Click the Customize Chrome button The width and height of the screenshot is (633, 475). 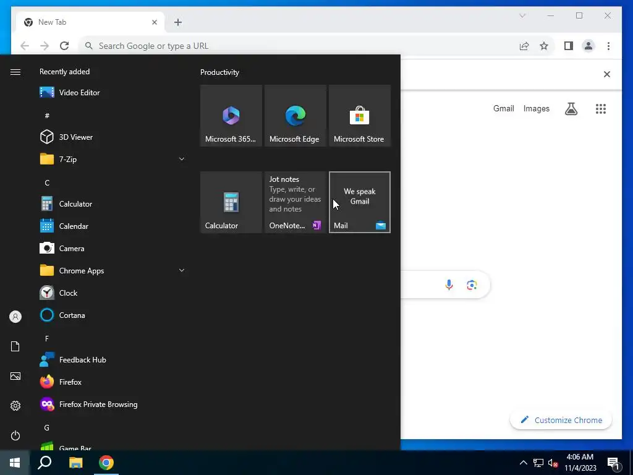(x=561, y=420)
